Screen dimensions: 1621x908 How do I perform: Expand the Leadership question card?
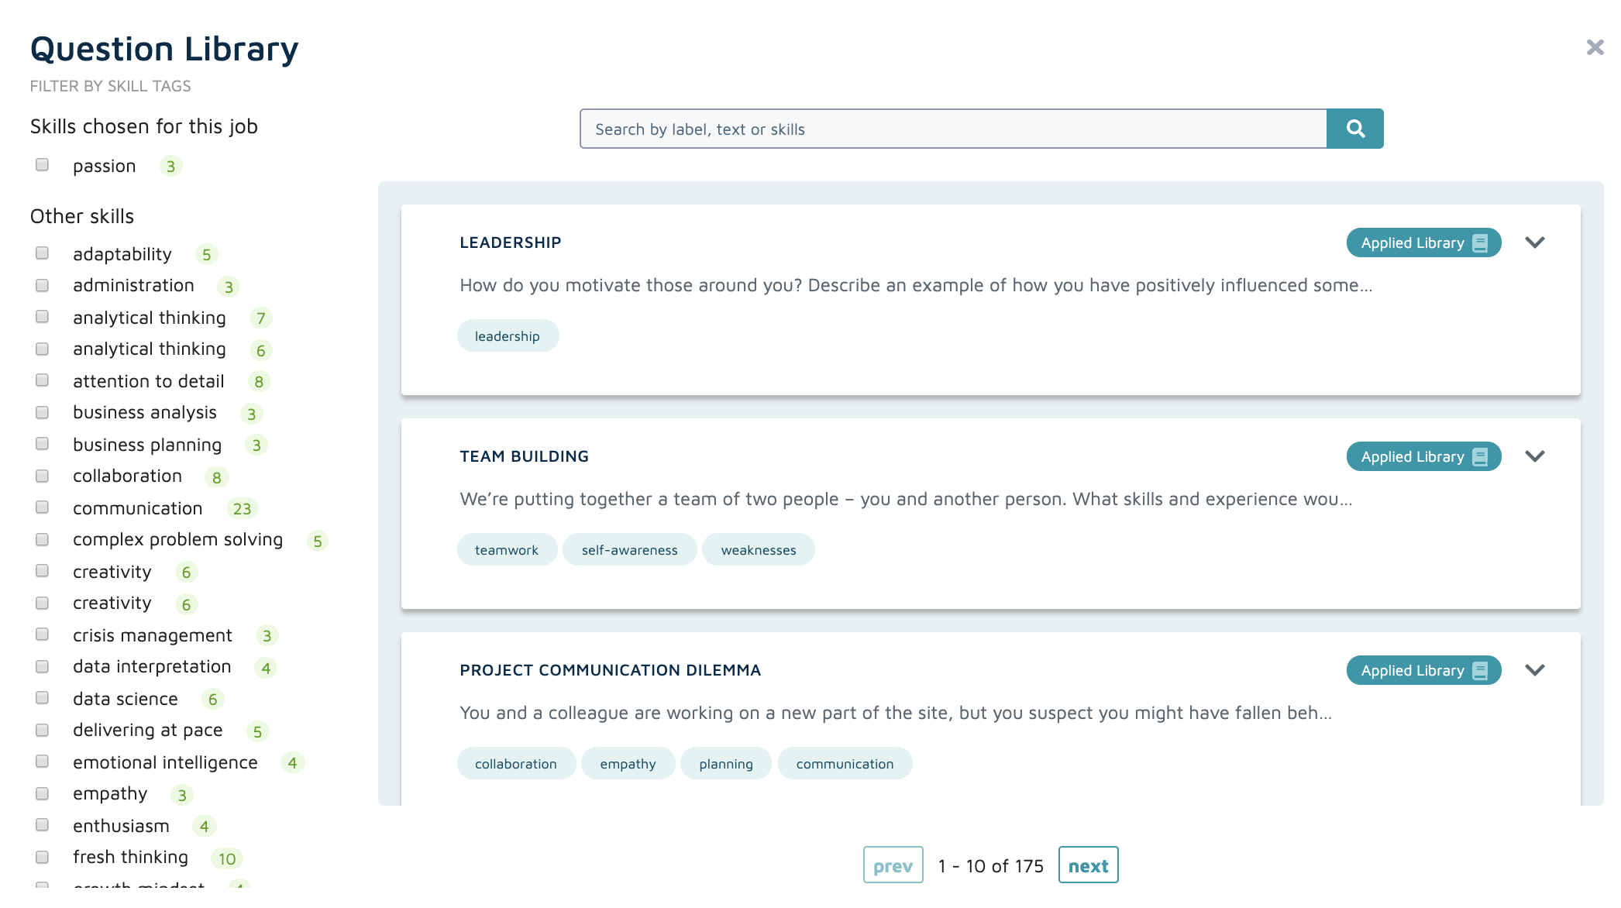click(1534, 242)
